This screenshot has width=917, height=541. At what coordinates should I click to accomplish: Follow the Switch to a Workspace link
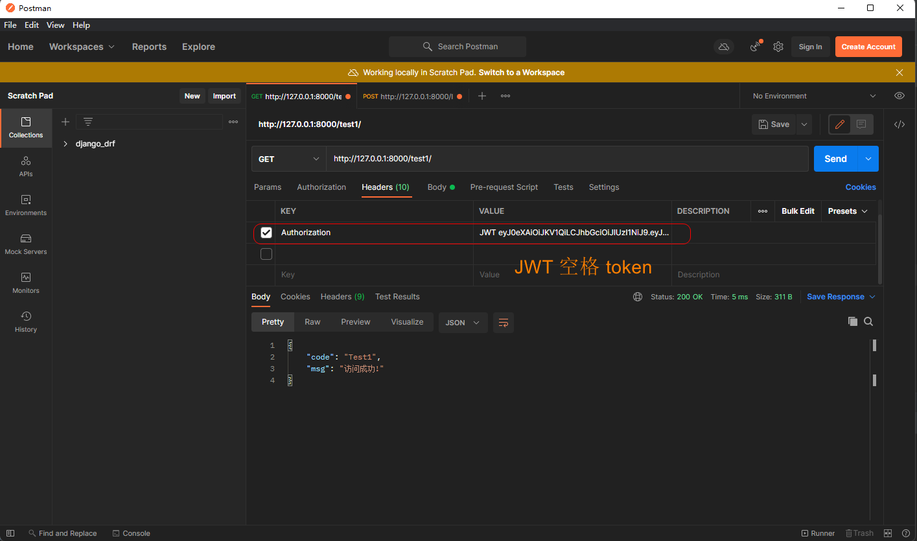tap(522, 73)
